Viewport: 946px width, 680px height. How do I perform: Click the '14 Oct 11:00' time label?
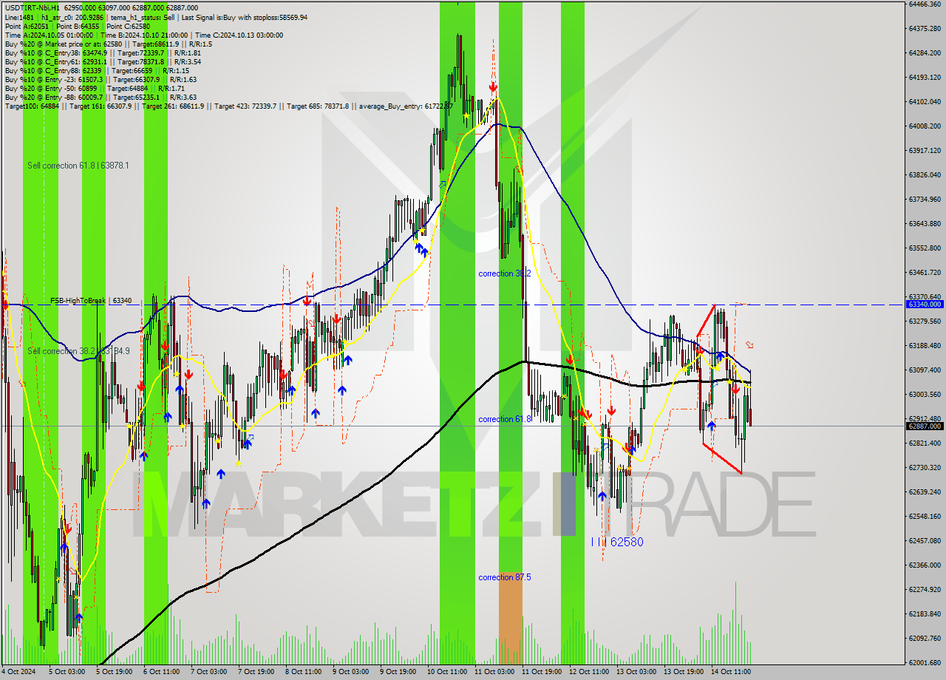click(731, 672)
